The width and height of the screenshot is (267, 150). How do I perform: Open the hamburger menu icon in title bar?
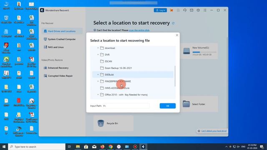pos(205,10)
